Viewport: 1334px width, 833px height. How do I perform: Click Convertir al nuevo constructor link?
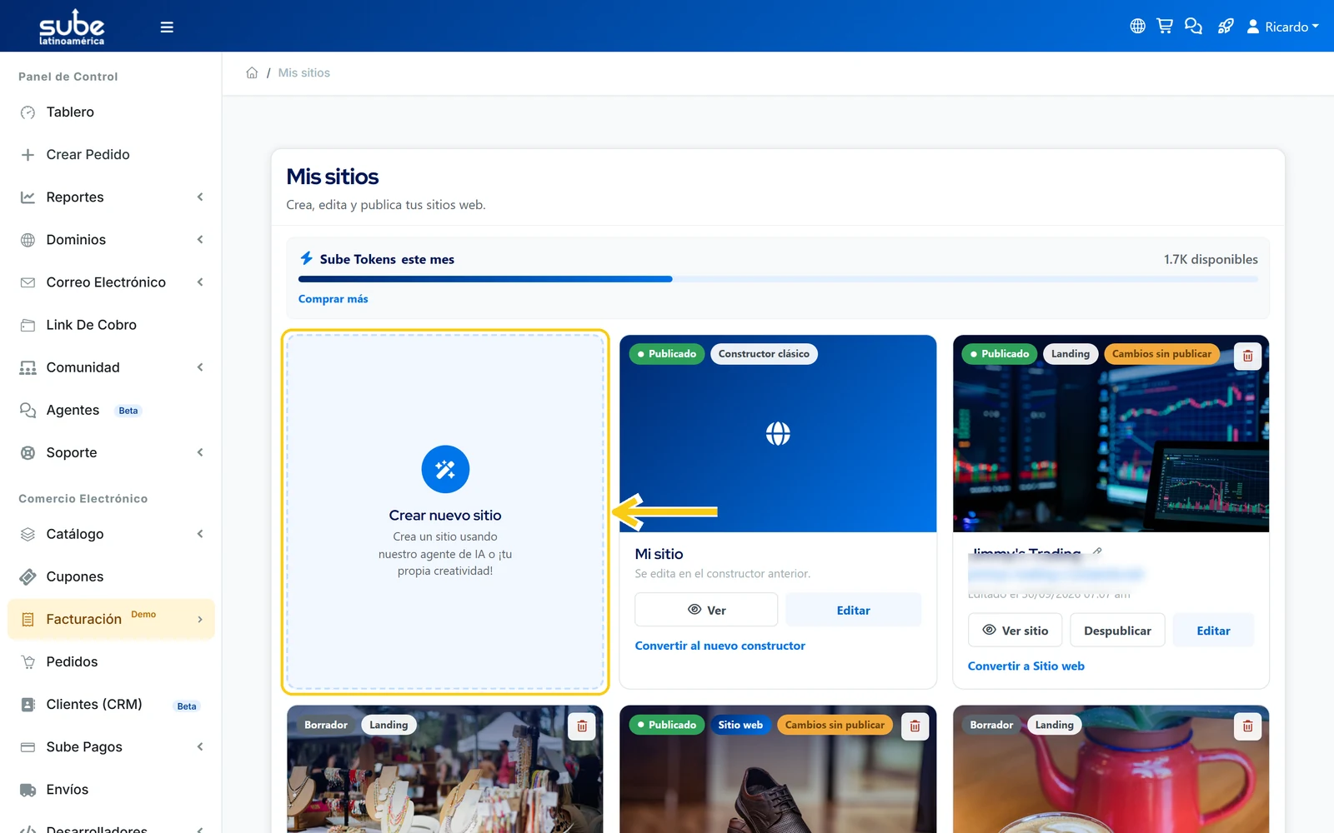coord(720,646)
